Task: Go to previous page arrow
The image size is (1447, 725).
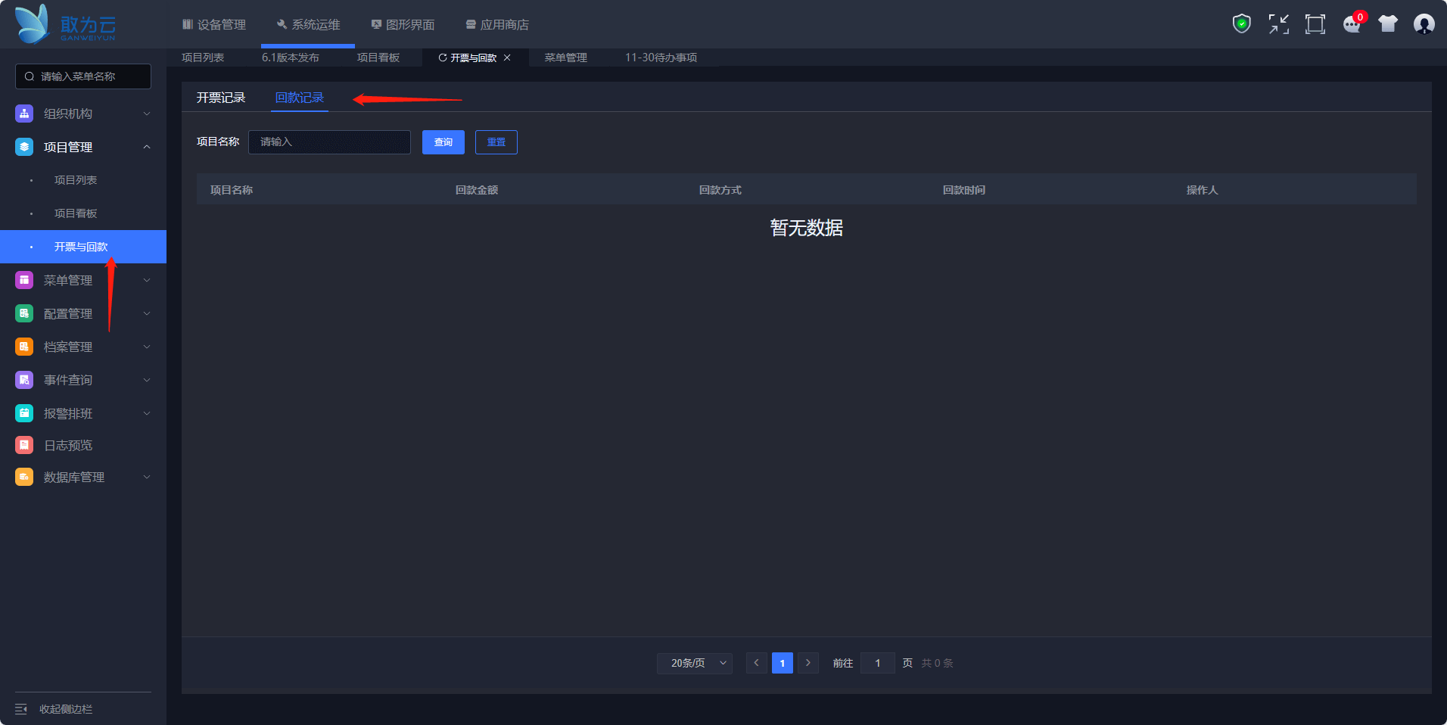Action: point(756,663)
